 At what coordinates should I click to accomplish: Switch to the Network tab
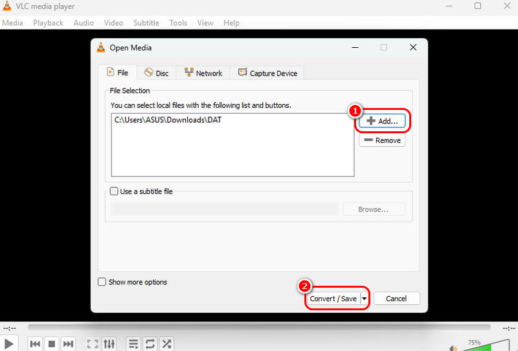point(203,73)
